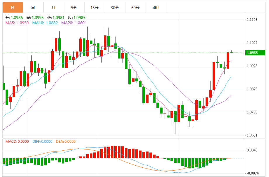The width and height of the screenshot is (269, 177).
Task: Click the 收:1.0985 close price value
Action: click(x=77, y=18)
